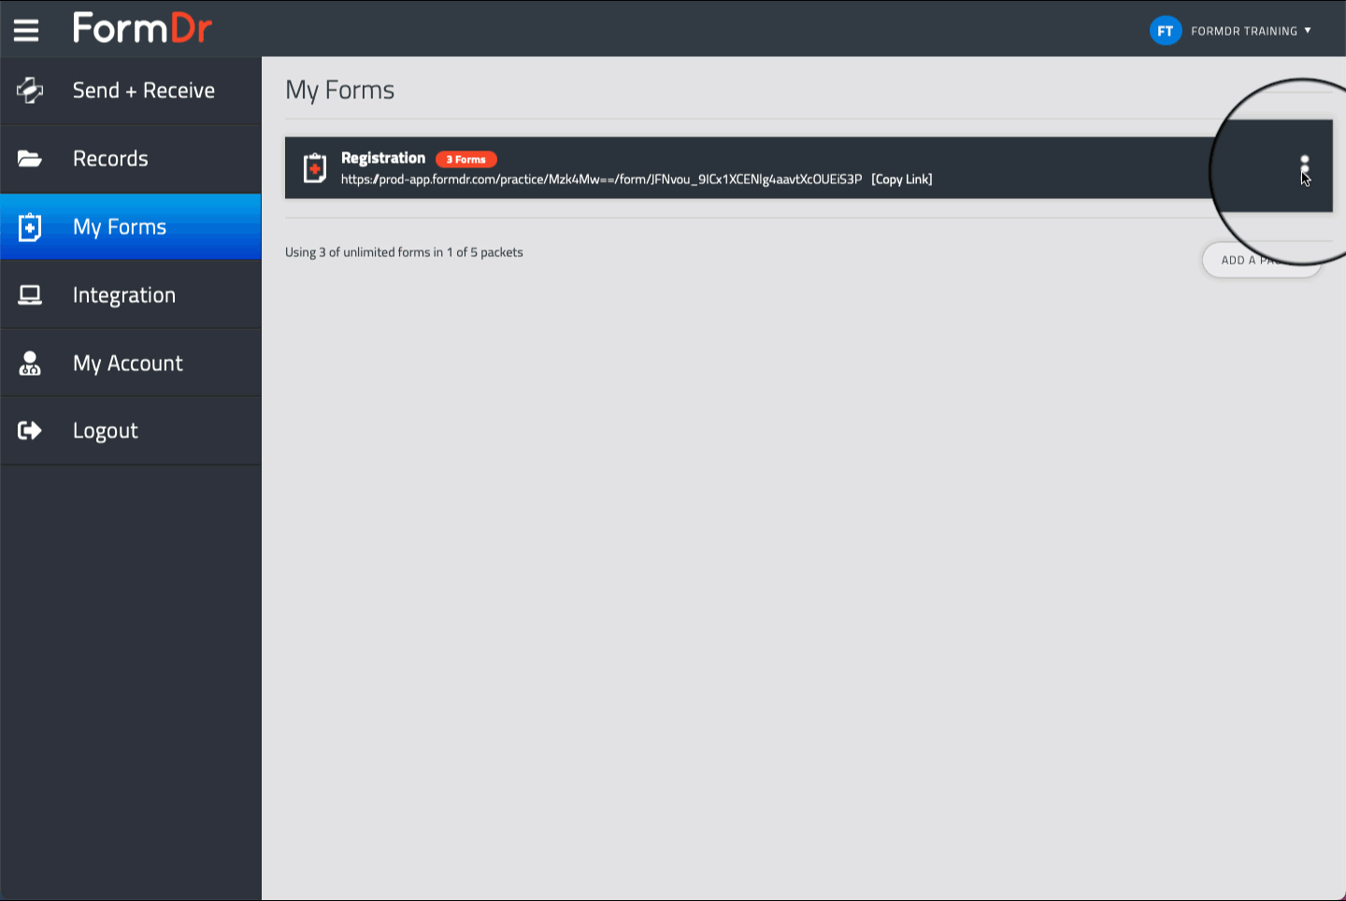The image size is (1346, 901).
Task: Click the My Forms page heading
Action: pyautogui.click(x=340, y=91)
